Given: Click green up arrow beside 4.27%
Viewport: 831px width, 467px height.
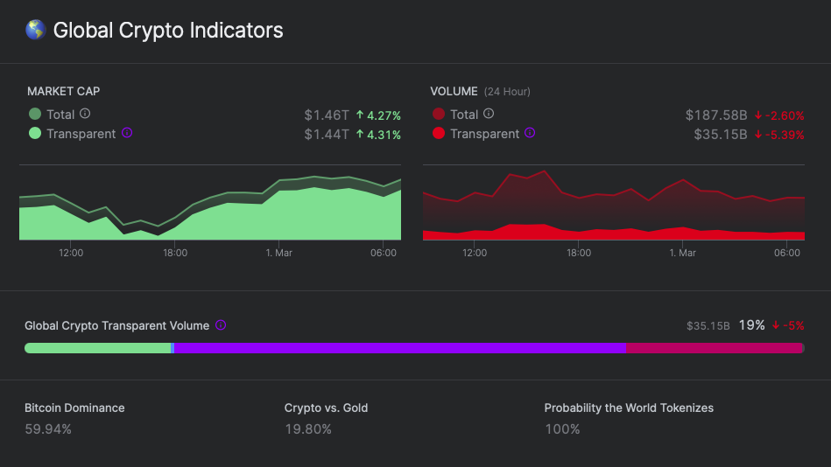Looking at the screenshot, I should tap(360, 115).
